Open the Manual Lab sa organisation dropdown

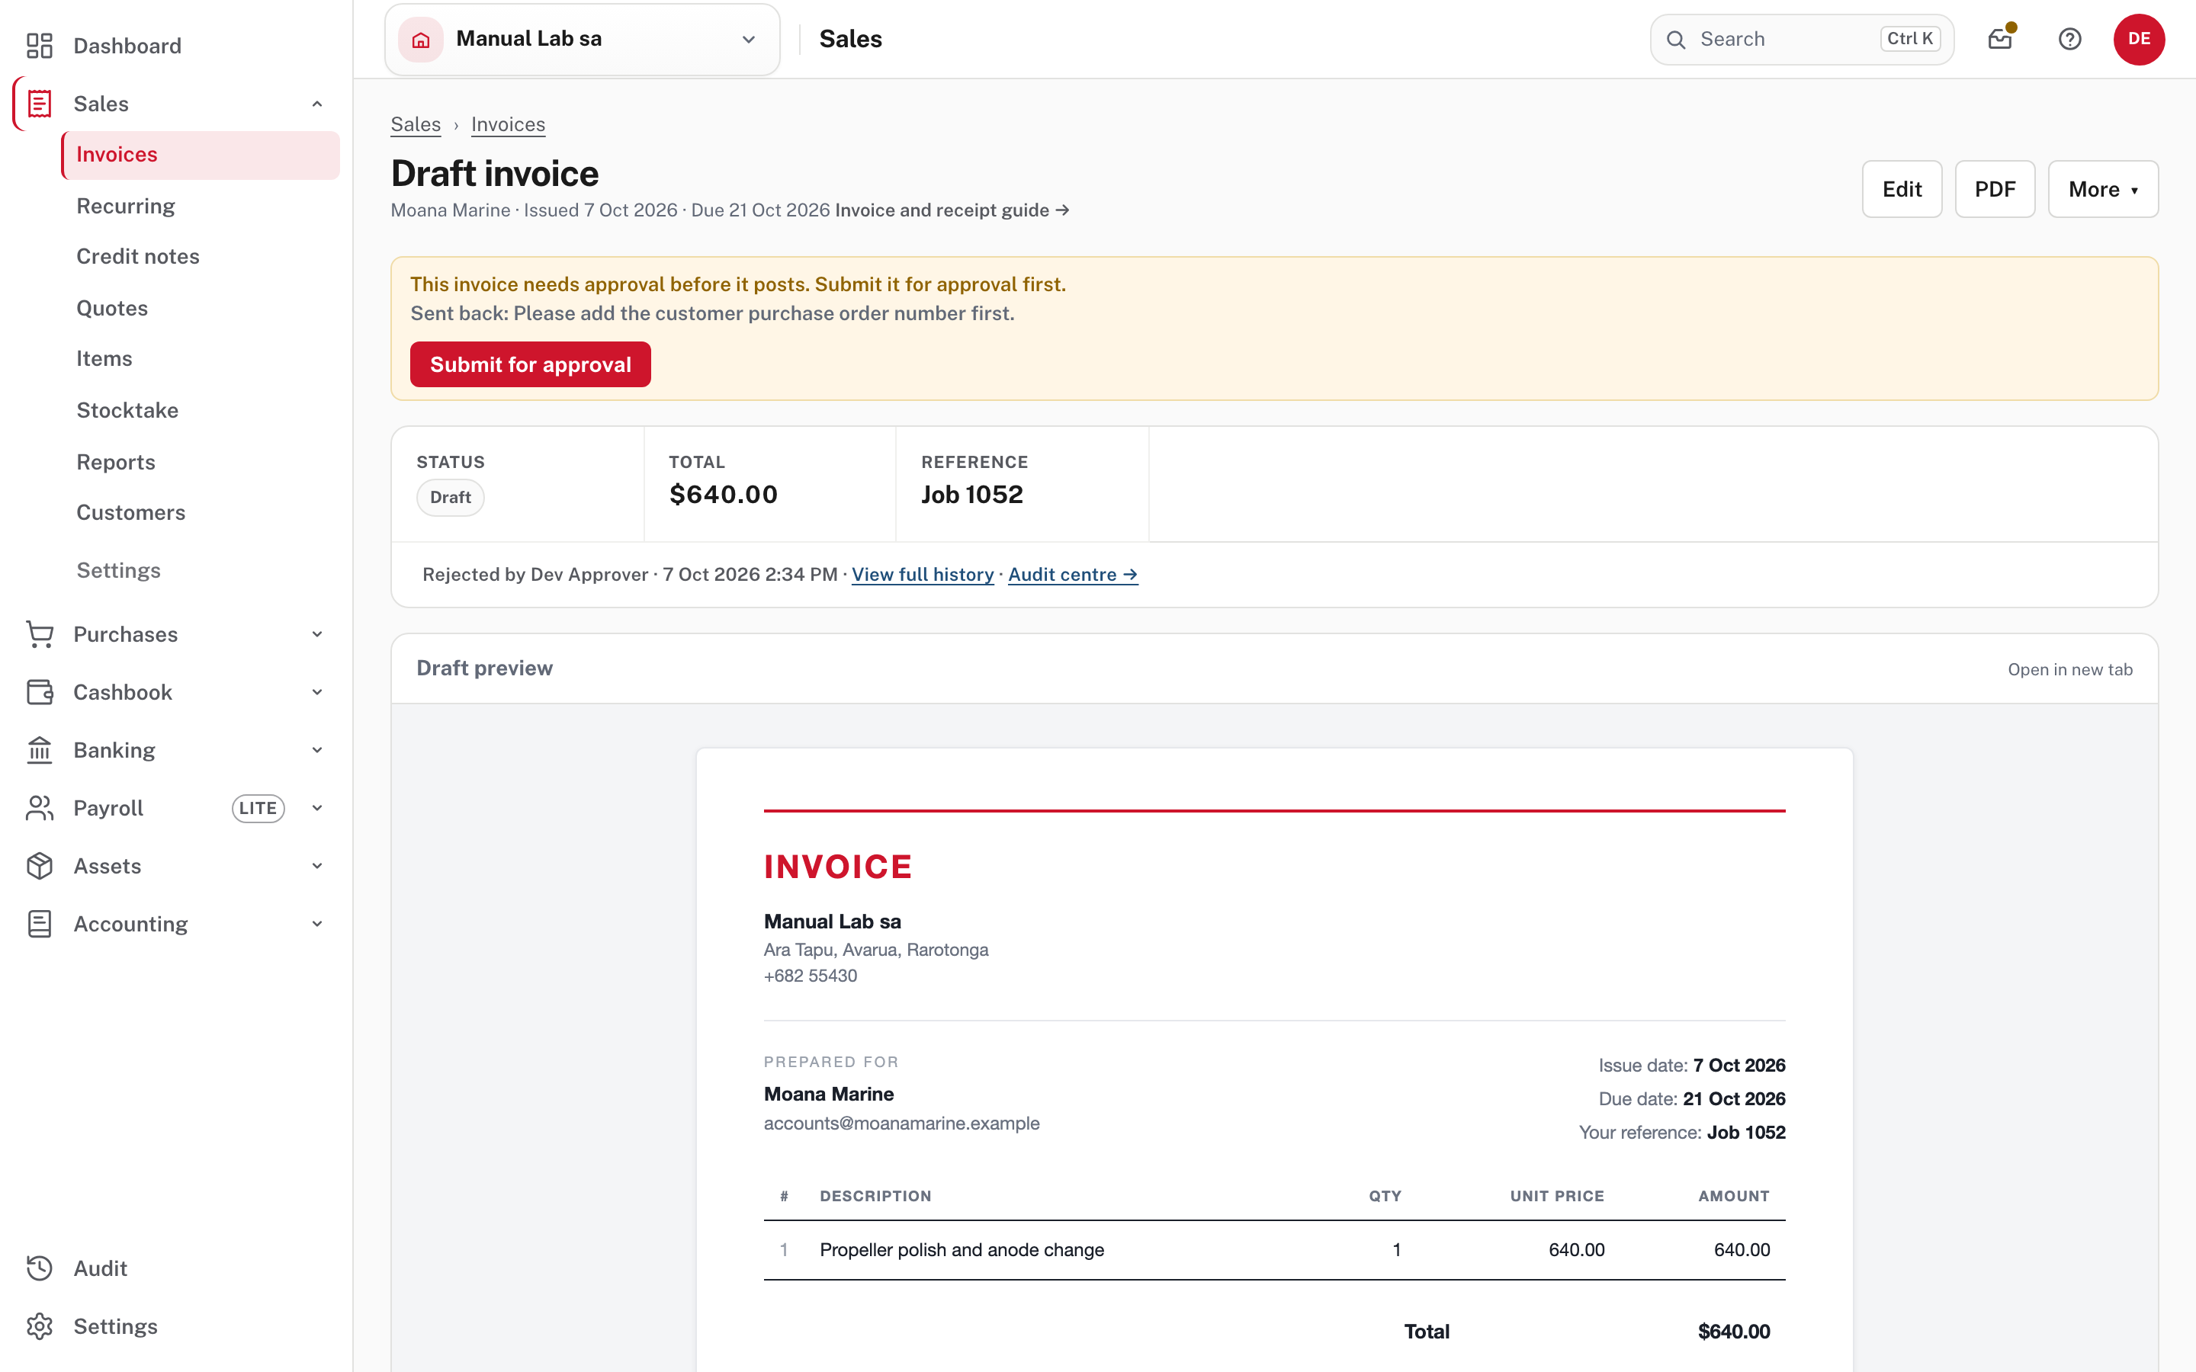(x=582, y=39)
